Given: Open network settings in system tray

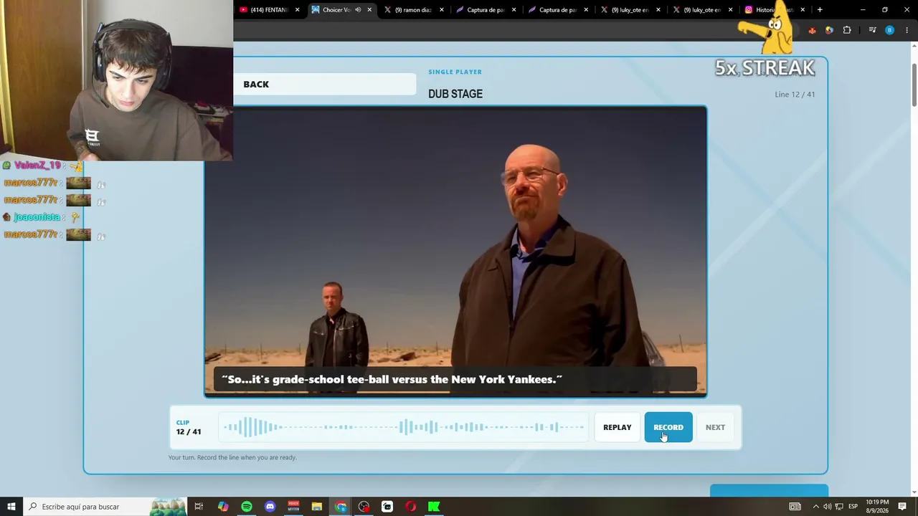Looking at the screenshot, I should (x=839, y=507).
